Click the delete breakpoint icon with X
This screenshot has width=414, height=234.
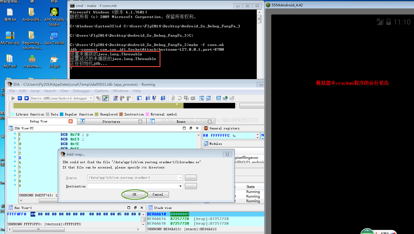click(x=129, y=98)
